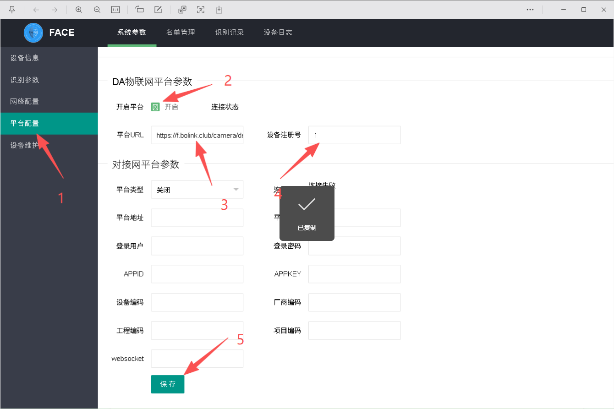614x409 pixels.
Task: Click the 平台URL input field
Action: click(197, 135)
